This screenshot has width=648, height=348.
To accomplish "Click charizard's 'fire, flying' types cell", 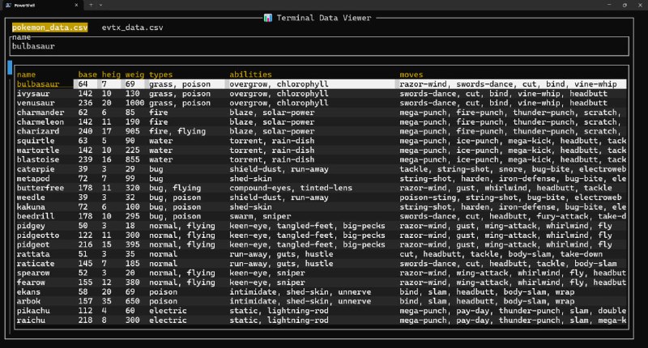I will tap(177, 131).
